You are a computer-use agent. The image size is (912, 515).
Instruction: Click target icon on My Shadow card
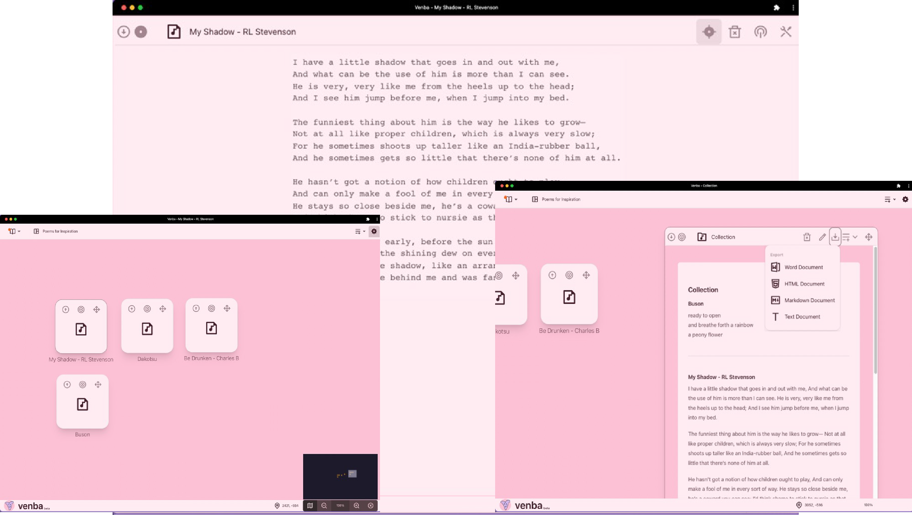click(x=81, y=310)
